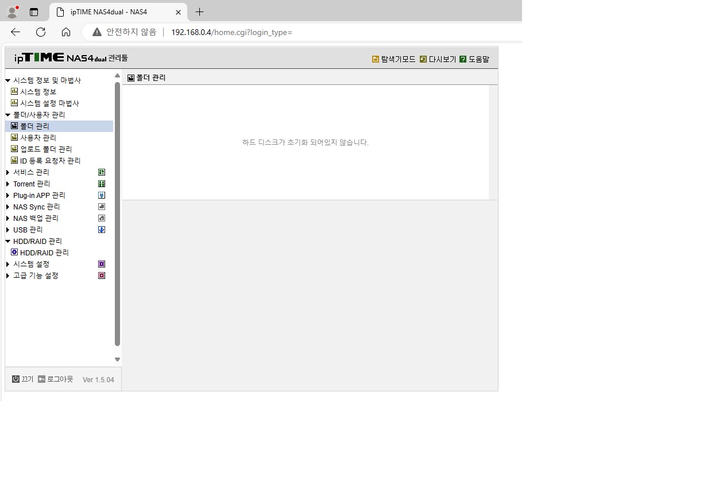
Task: Click the 끄기 power-off icon
Action: point(16,379)
